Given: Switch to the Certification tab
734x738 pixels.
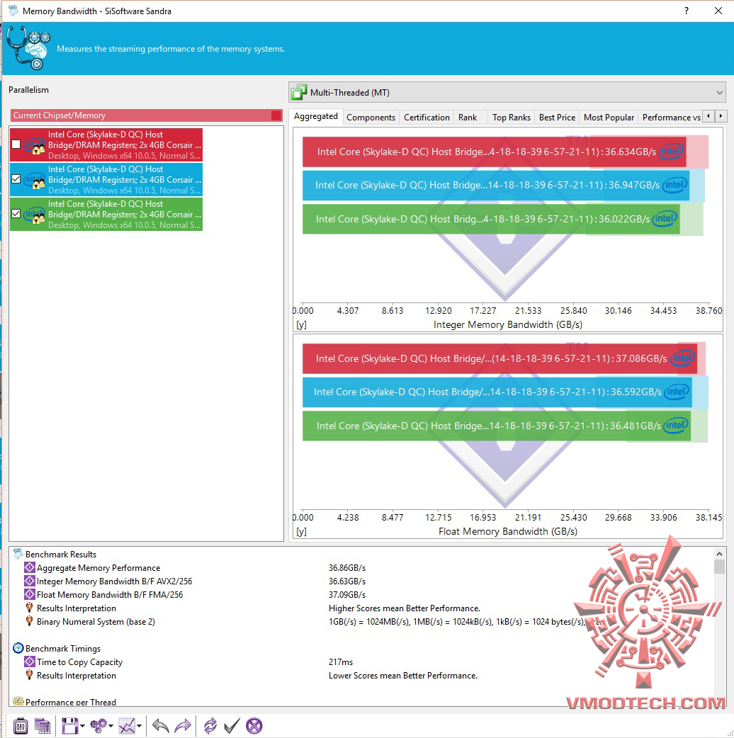Looking at the screenshot, I should pos(427,117).
